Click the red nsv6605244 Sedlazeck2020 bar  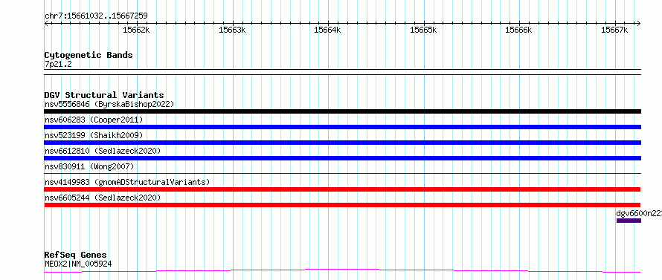coord(342,205)
